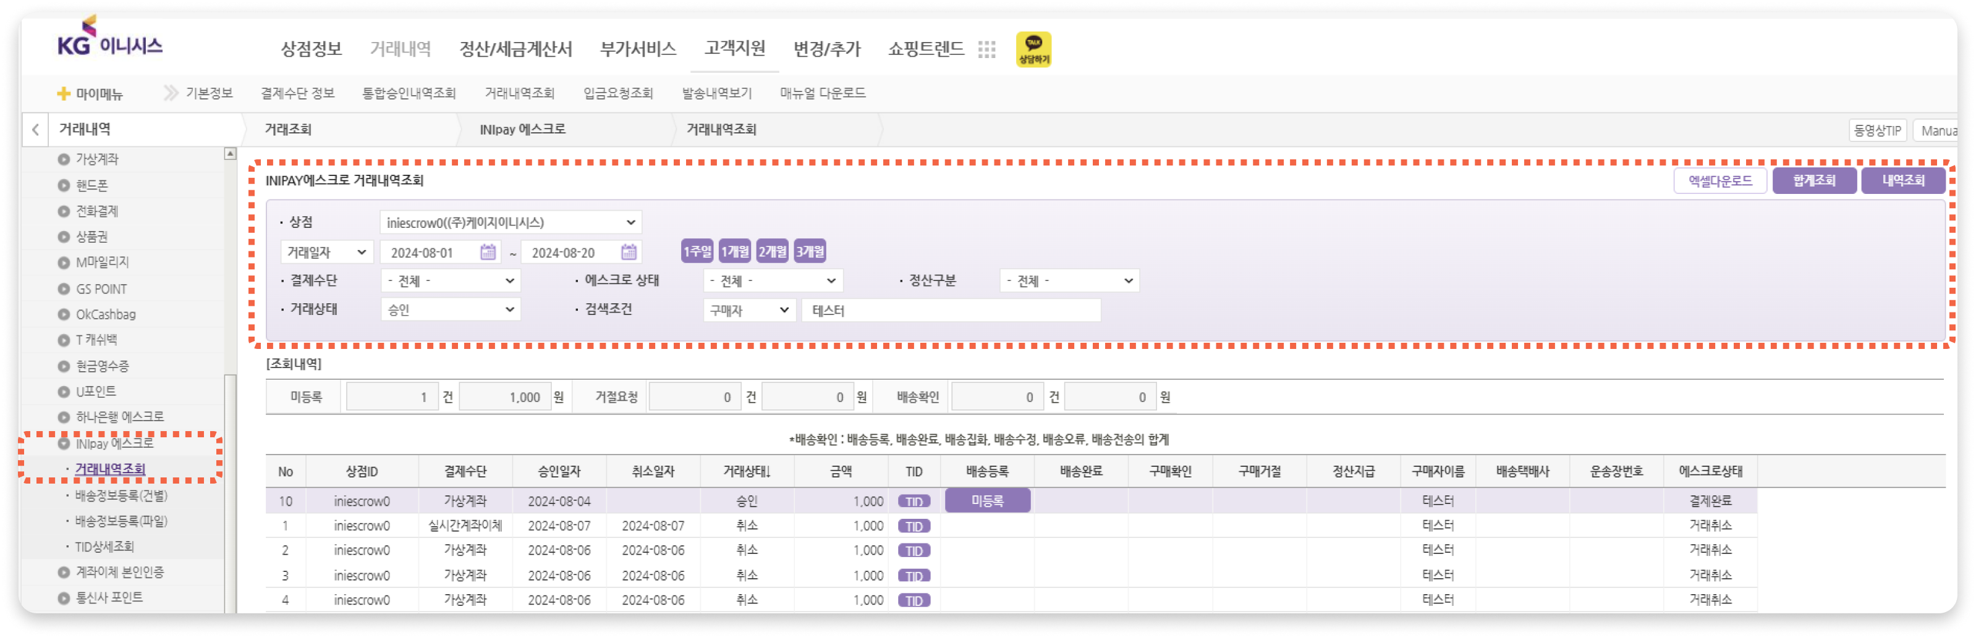Click the TID badge in row 1
This screenshot has height=638, width=1976.
(x=914, y=526)
